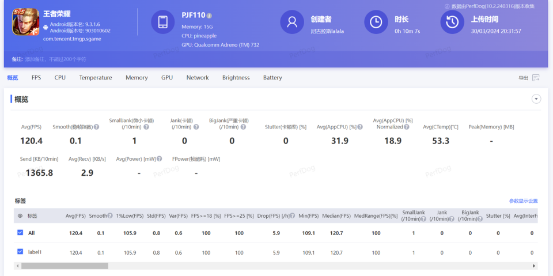Go to the Battery tab
Image resolution: width=553 pixels, height=276 pixels.
(272, 78)
